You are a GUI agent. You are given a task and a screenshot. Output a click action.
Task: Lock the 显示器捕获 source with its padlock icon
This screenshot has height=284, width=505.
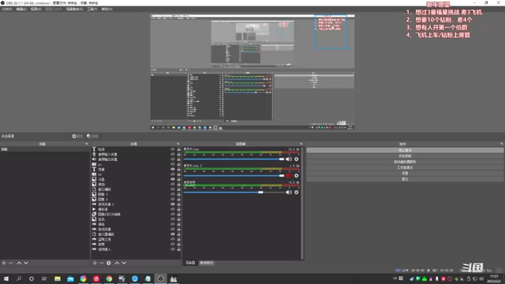pos(179,234)
